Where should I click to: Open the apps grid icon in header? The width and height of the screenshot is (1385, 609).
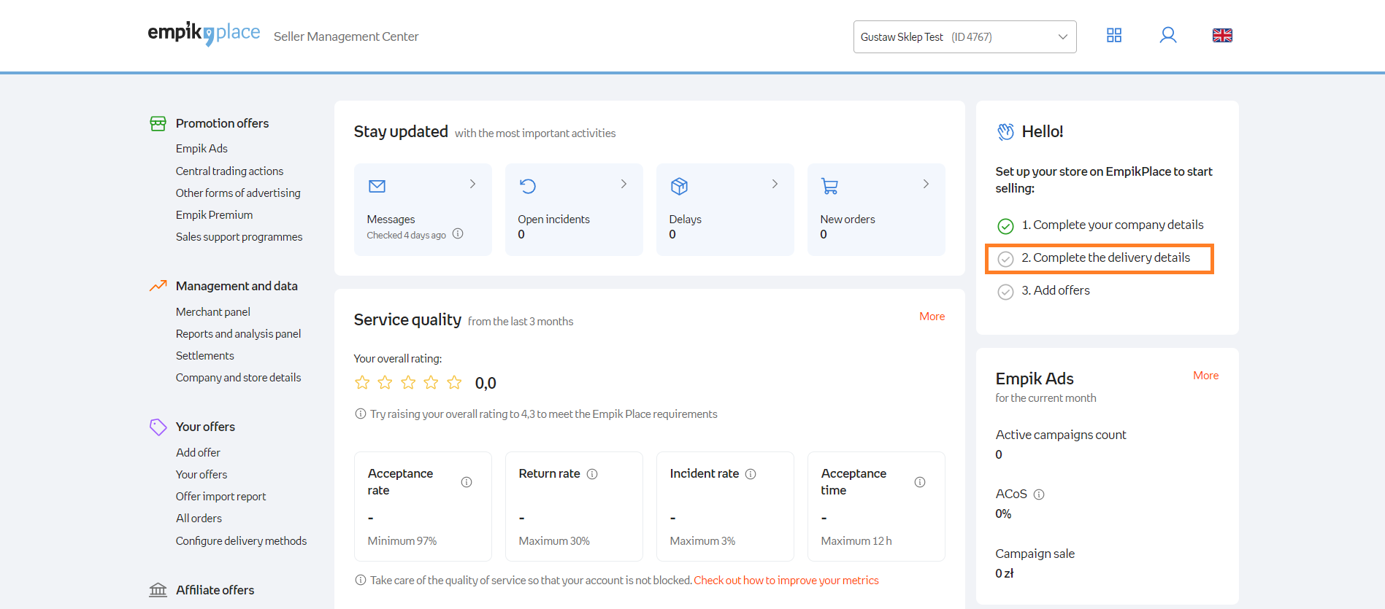[x=1113, y=36]
